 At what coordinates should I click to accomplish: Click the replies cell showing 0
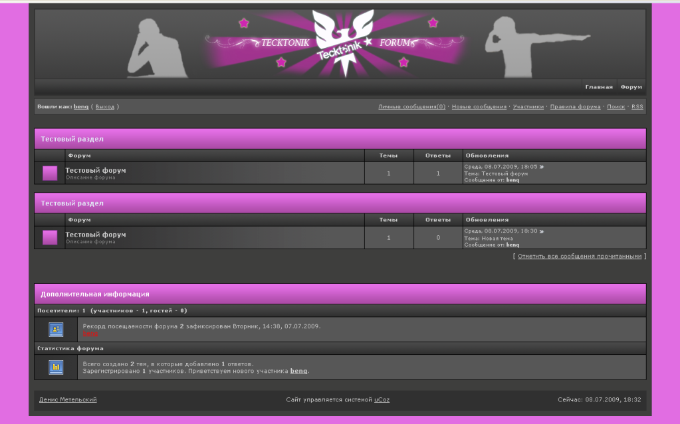(x=438, y=237)
